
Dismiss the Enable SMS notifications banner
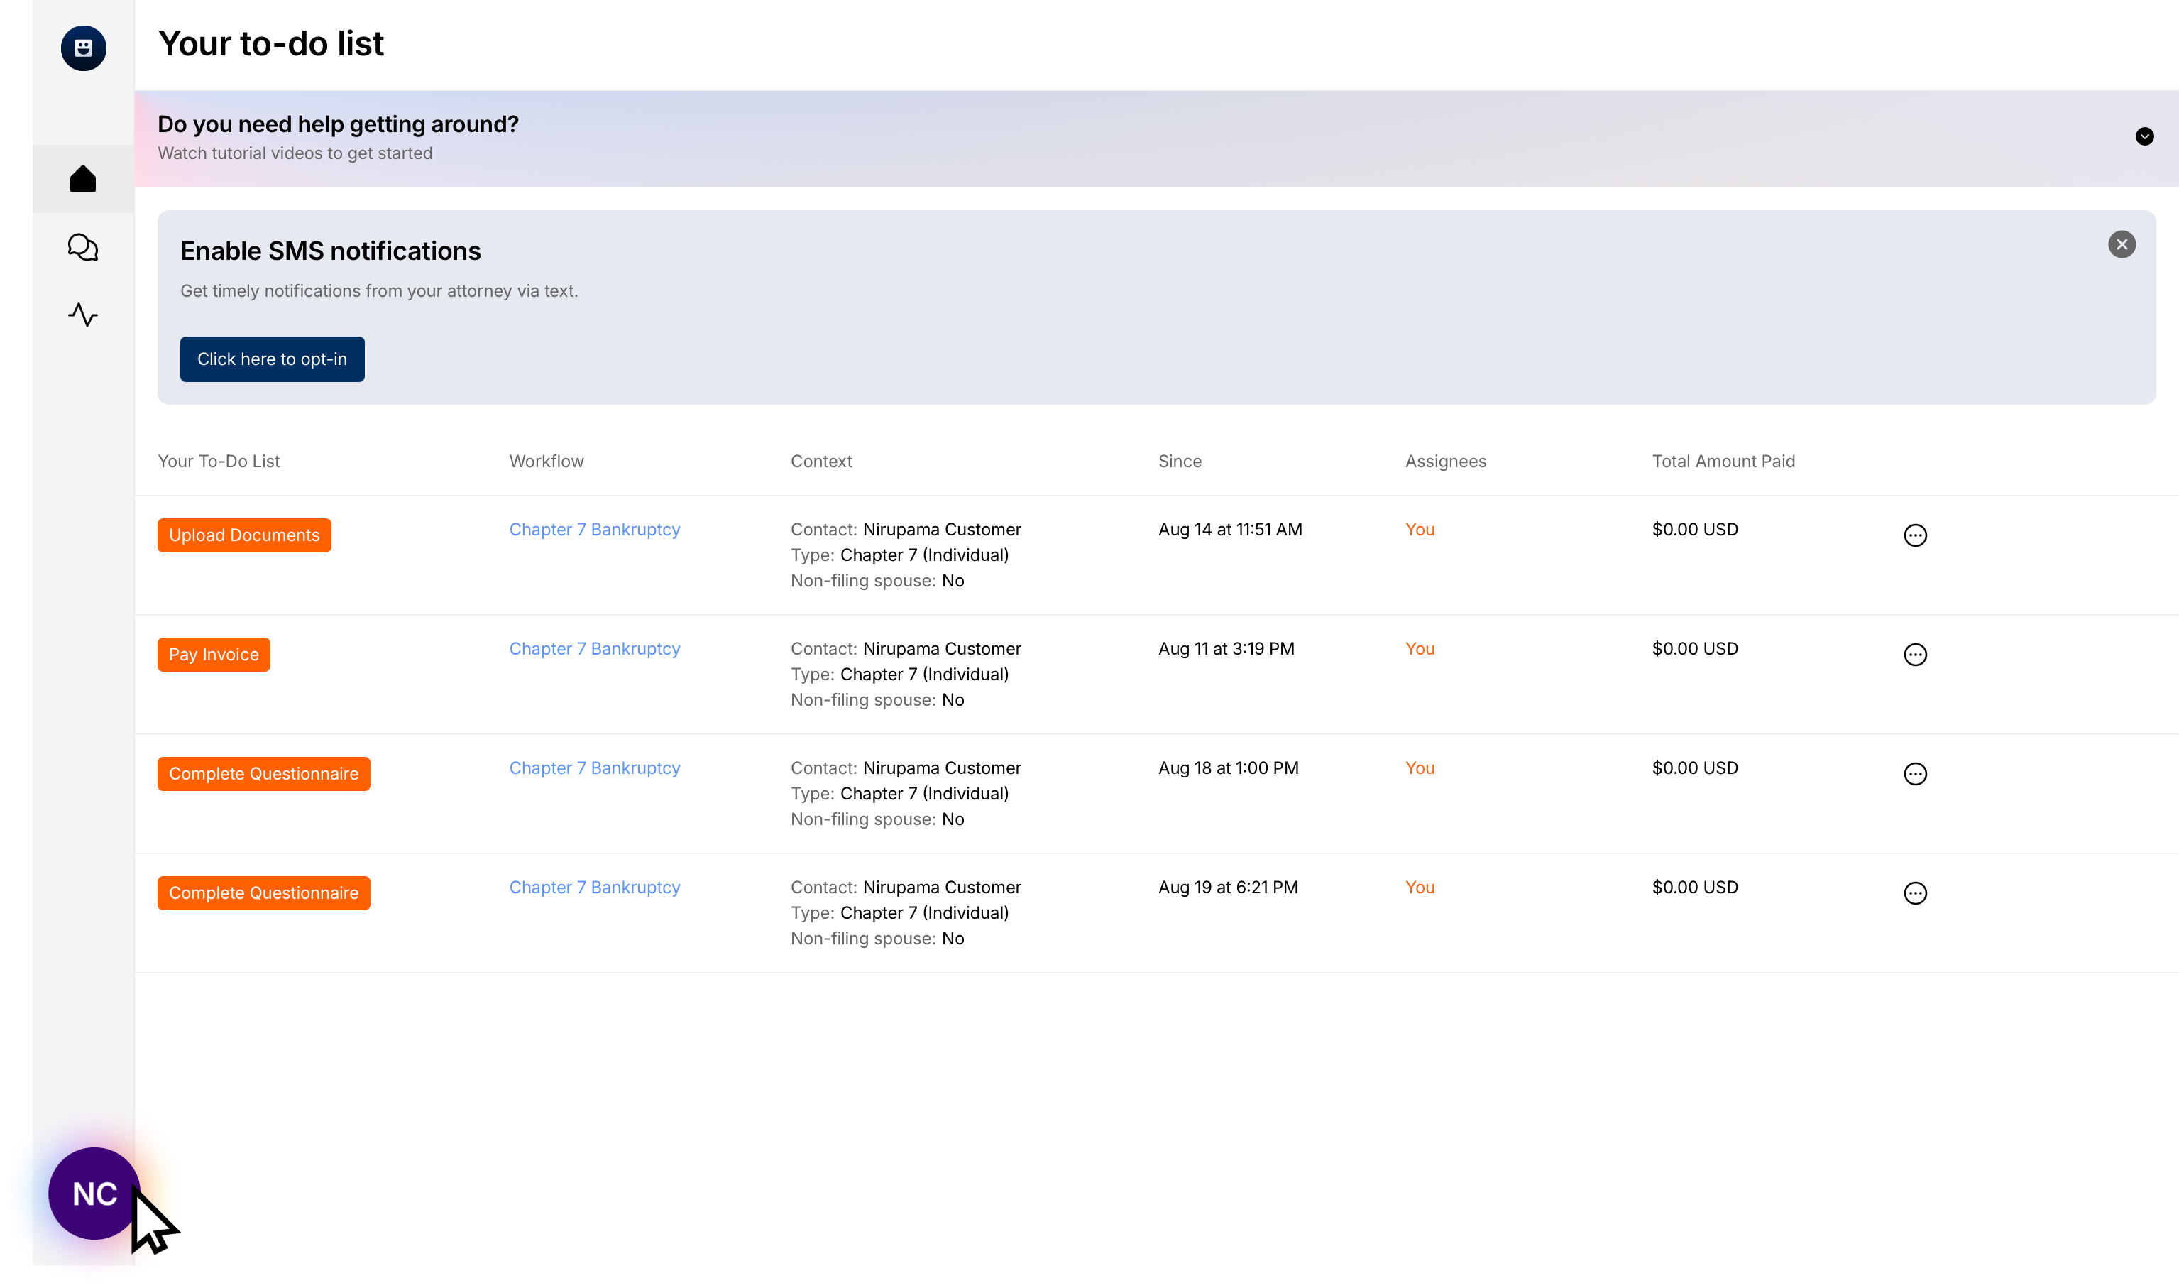[x=2122, y=245]
